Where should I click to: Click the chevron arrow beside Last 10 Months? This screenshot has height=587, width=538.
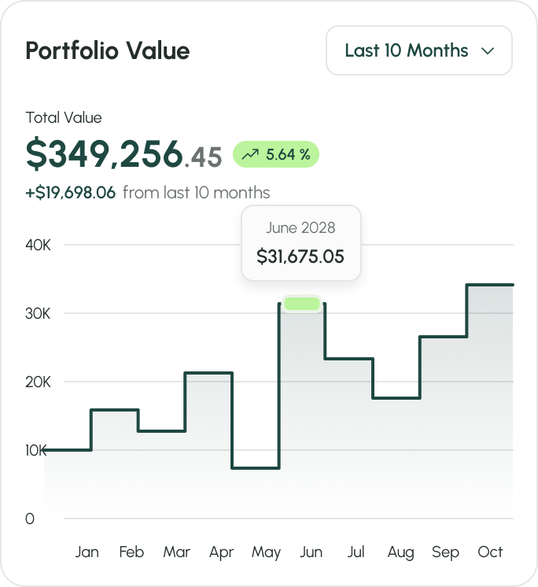coord(488,51)
